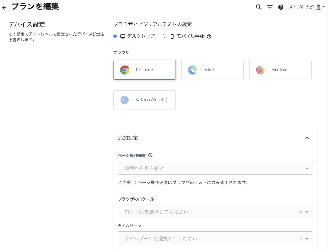Click the ブラウザ section label
The height and width of the screenshot is (249, 328).
pyautogui.click(x=121, y=52)
